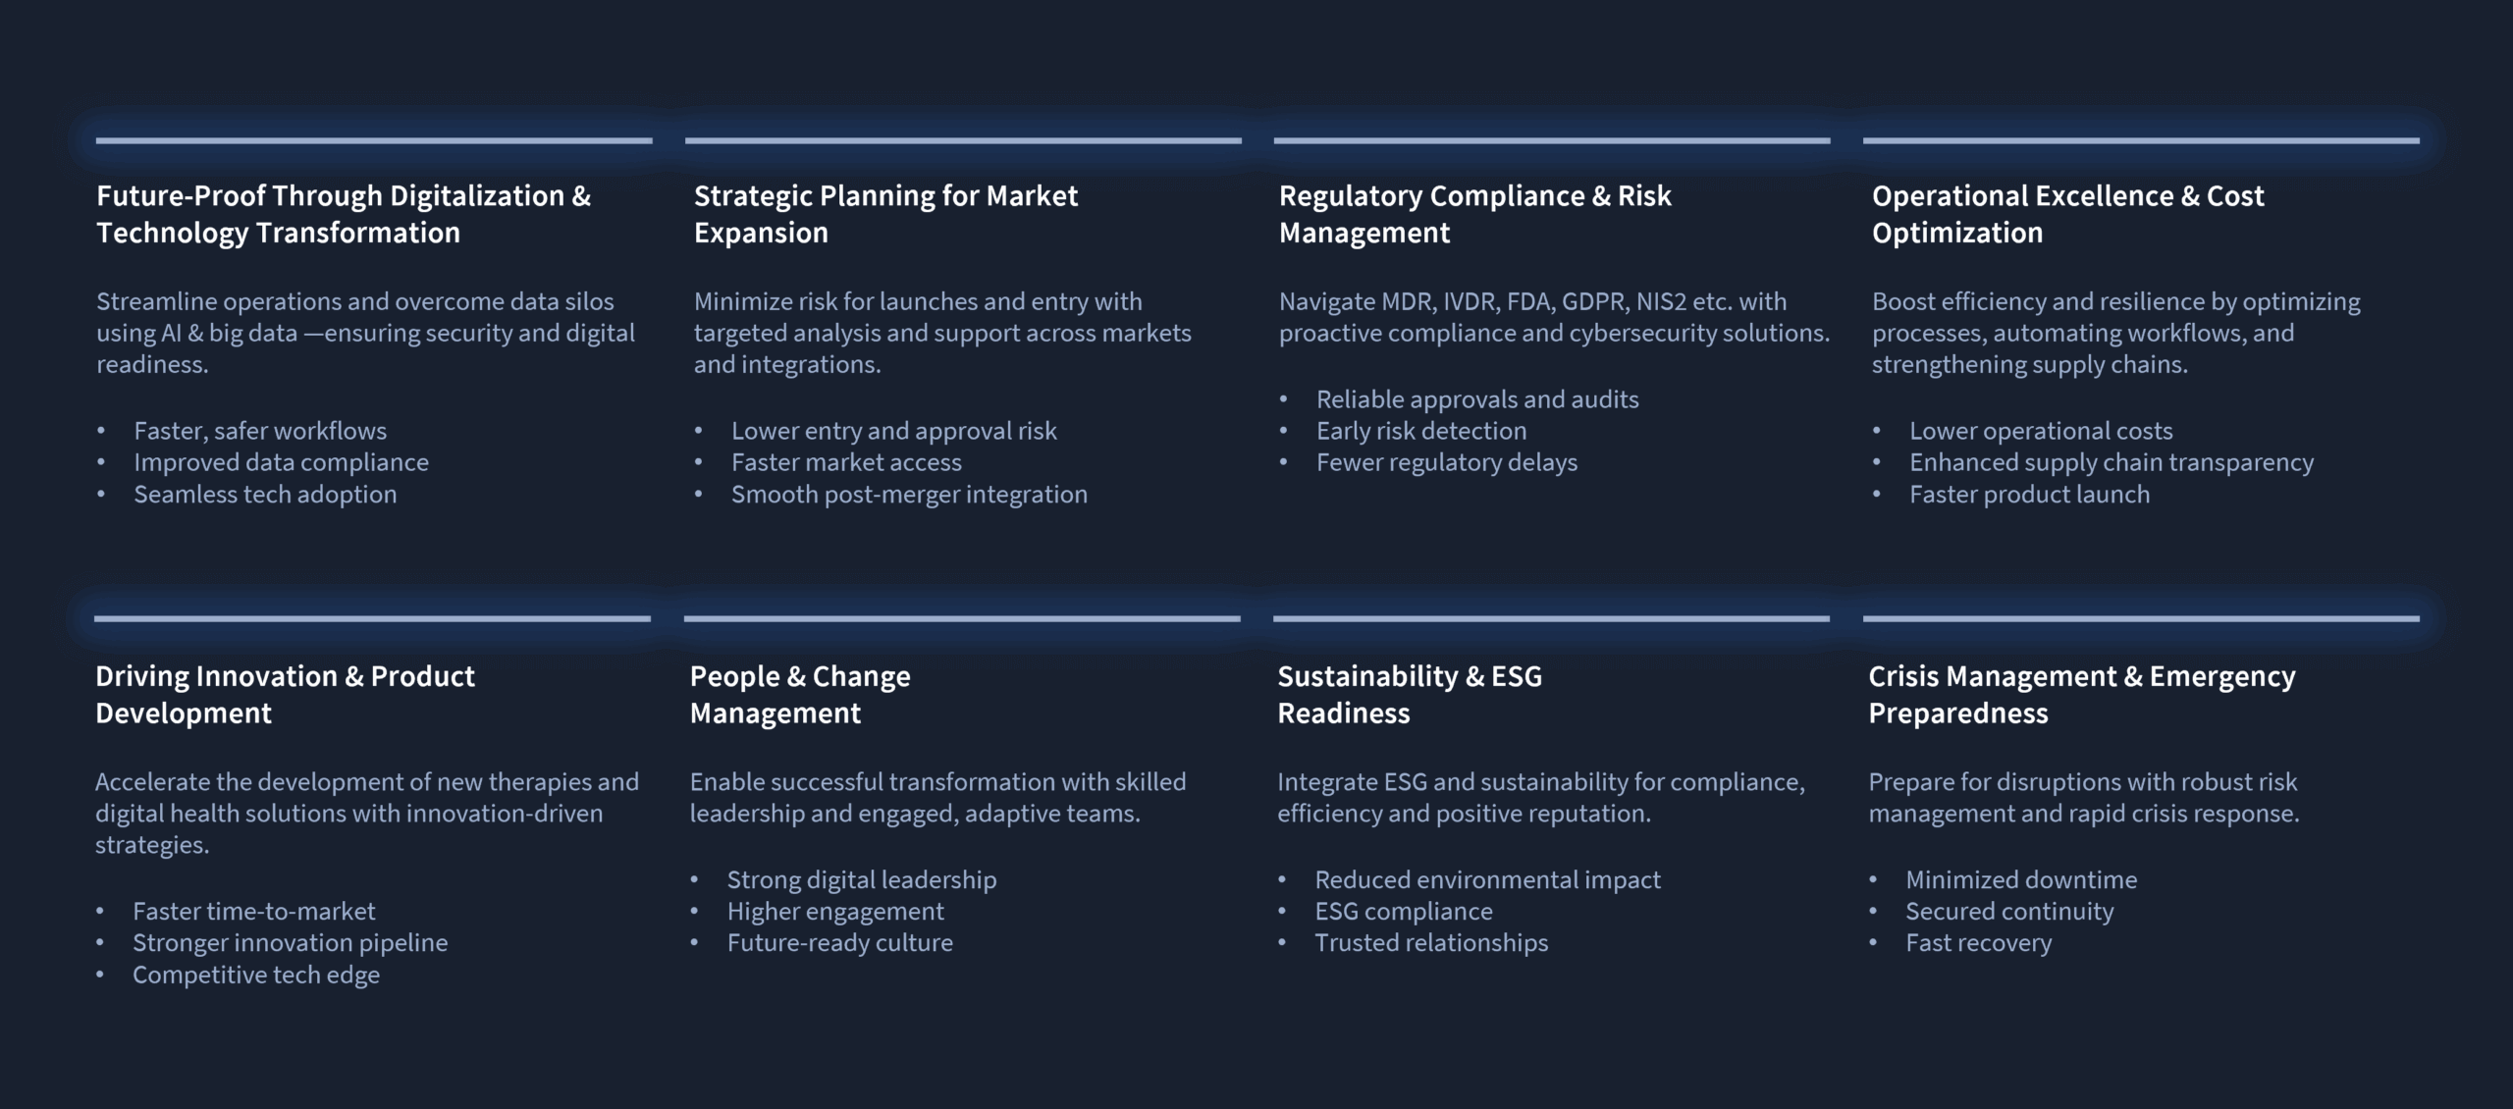Select the "Enhanced supply chain transparency" bullet

click(x=2111, y=462)
